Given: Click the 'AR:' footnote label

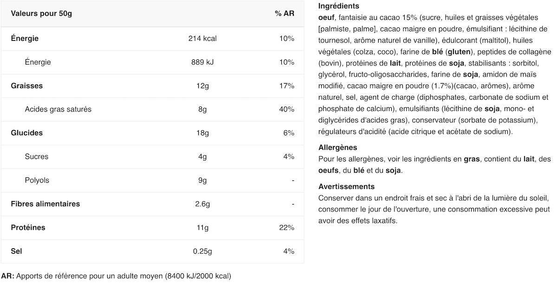Looking at the screenshot, I should coord(8,276).
